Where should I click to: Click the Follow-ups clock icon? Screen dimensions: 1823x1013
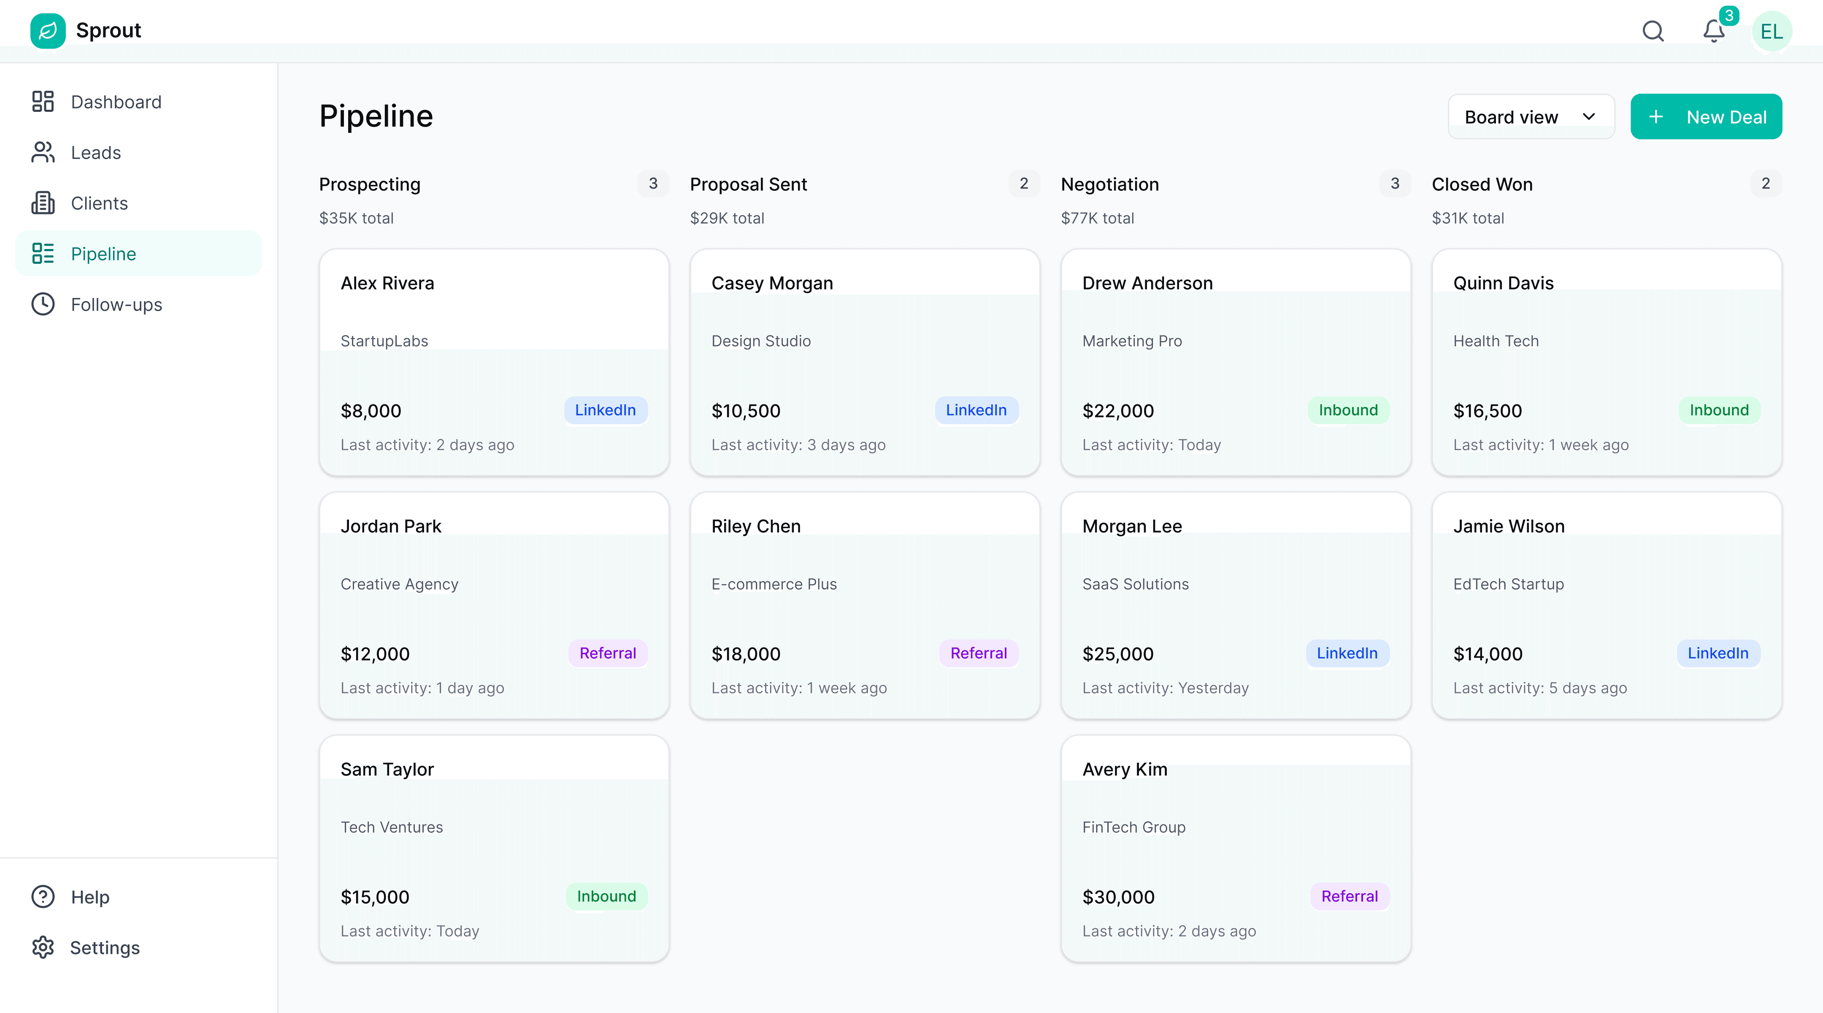tap(43, 304)
